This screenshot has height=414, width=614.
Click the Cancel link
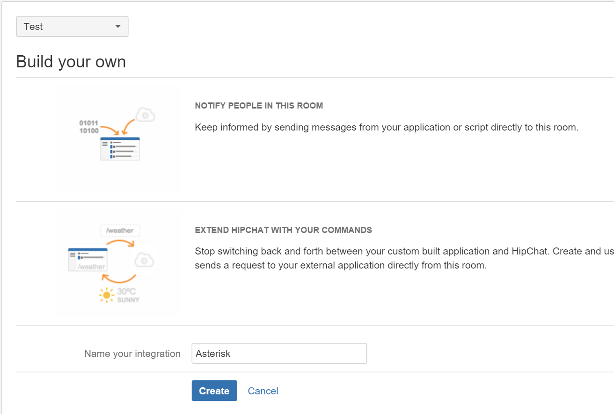(263, 391)
